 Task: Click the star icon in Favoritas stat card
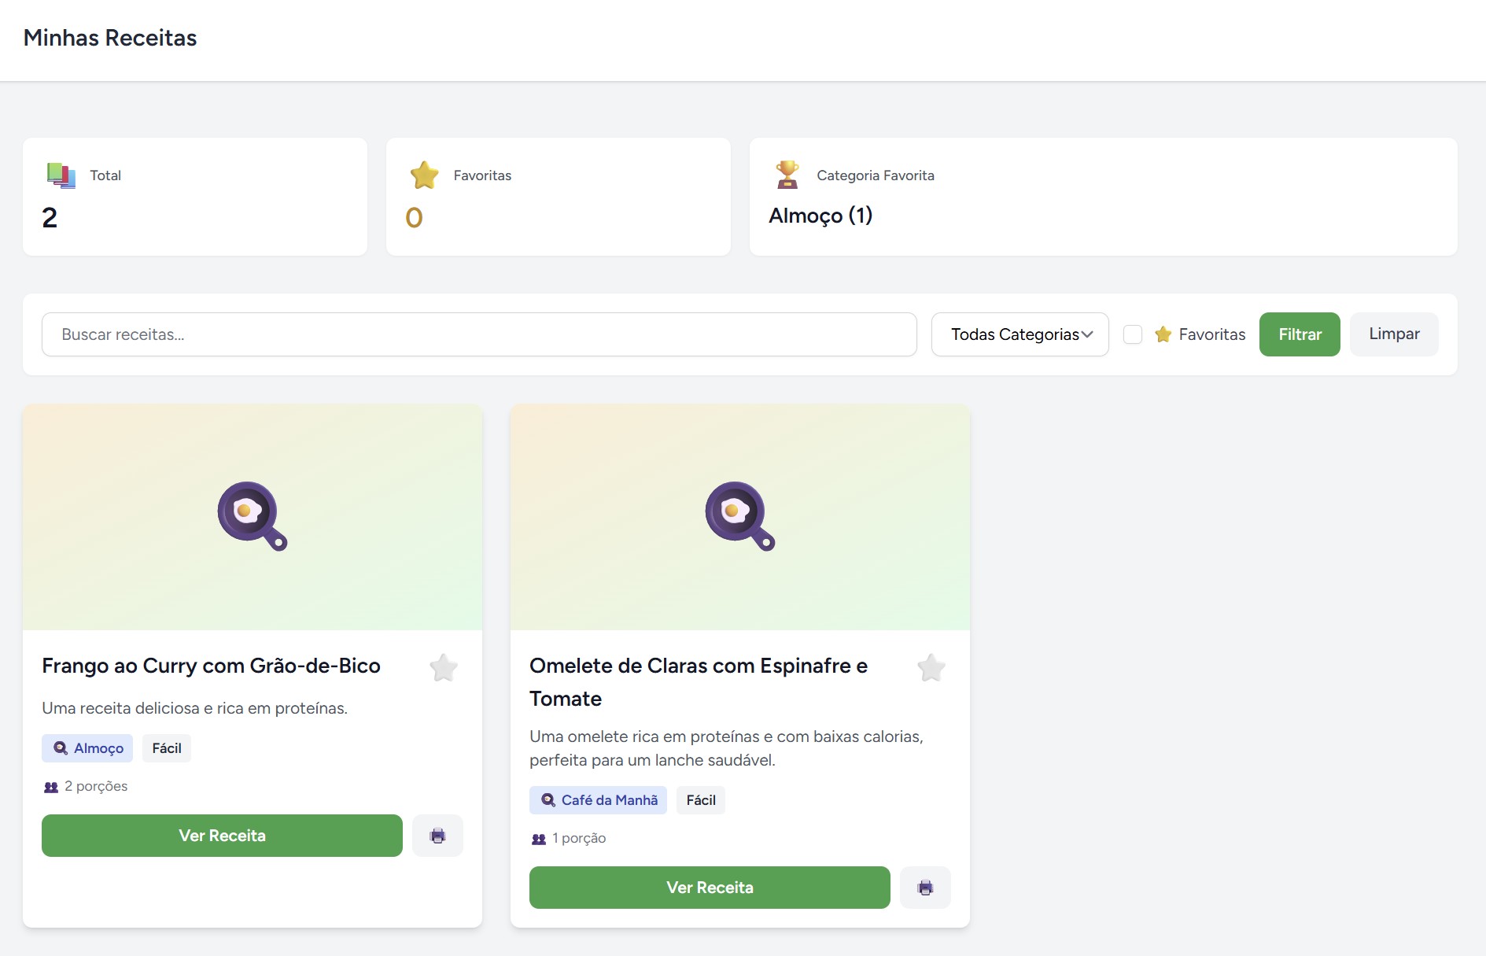click(424, 175)
